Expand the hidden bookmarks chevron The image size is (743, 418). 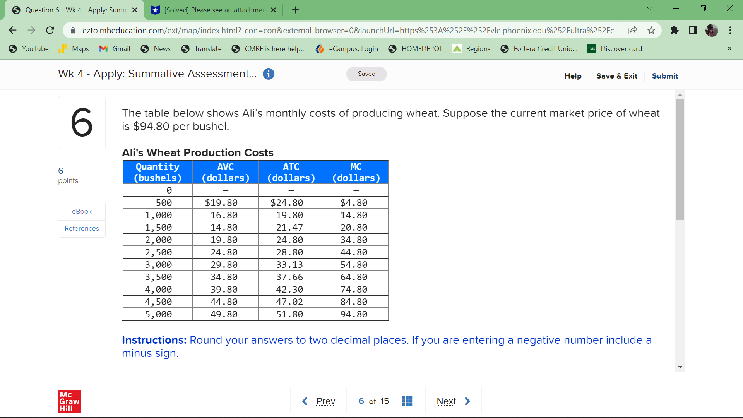(x=729, y=49)
